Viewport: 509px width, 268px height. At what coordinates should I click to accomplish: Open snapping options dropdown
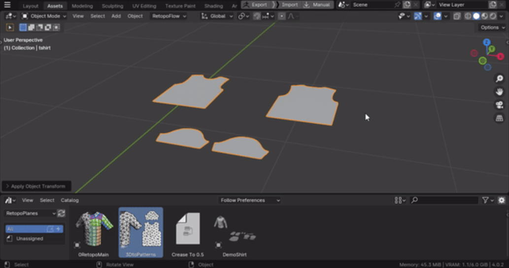269,16
